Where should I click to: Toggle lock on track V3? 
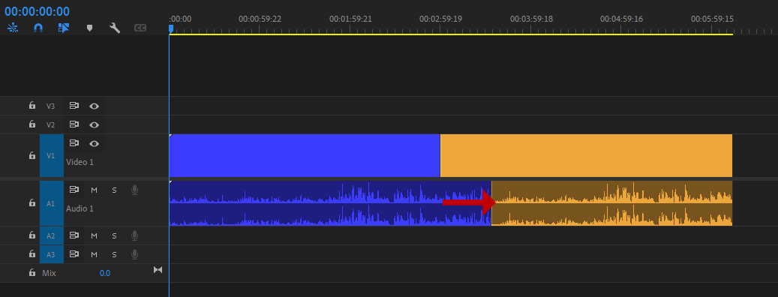point(32,106)
